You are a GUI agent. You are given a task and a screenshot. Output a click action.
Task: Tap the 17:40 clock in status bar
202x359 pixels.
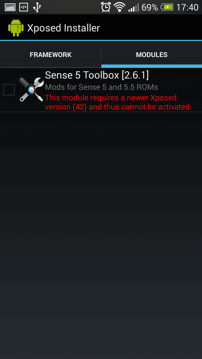click(187, 8)
